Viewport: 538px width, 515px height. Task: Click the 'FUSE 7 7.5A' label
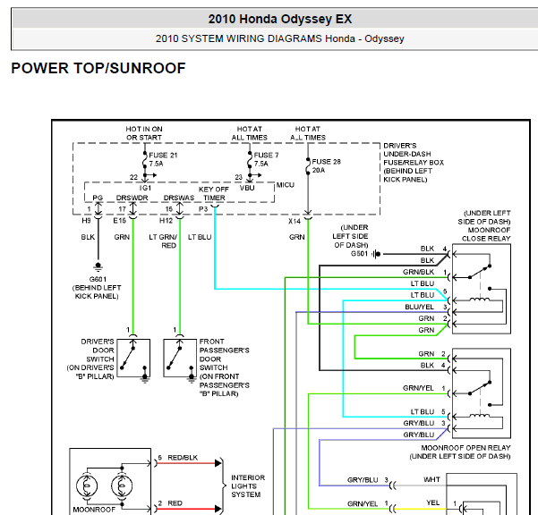pos(266,159)
